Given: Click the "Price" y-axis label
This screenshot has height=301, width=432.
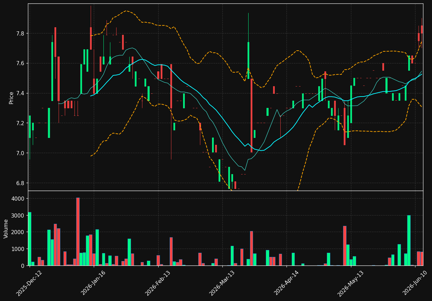Looking at the screenshot, I should 11,98.
